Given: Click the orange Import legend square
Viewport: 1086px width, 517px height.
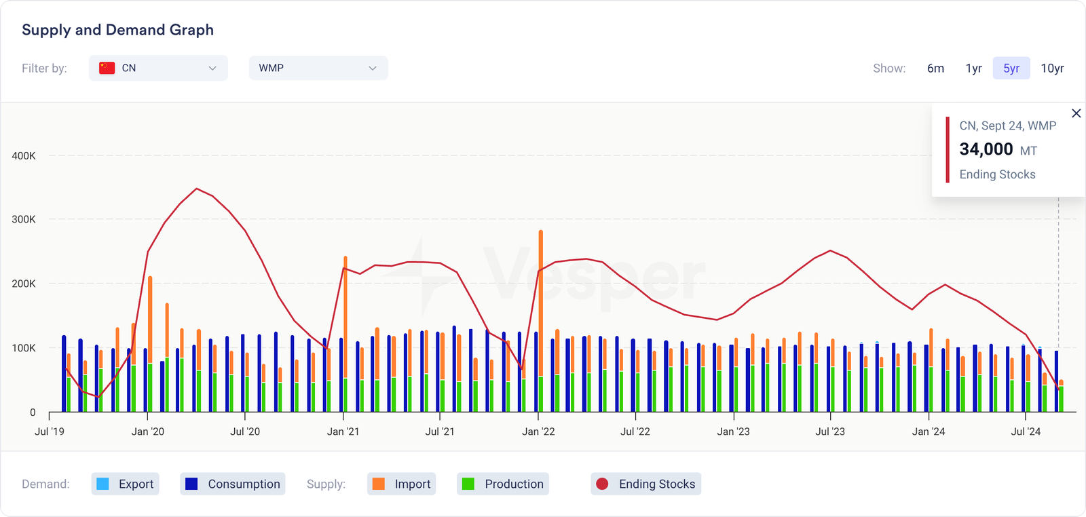Looking at the screenshot, I should pos(379,484).
